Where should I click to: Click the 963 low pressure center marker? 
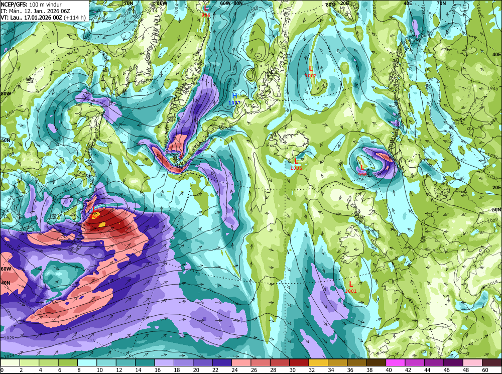click(95, 213)
